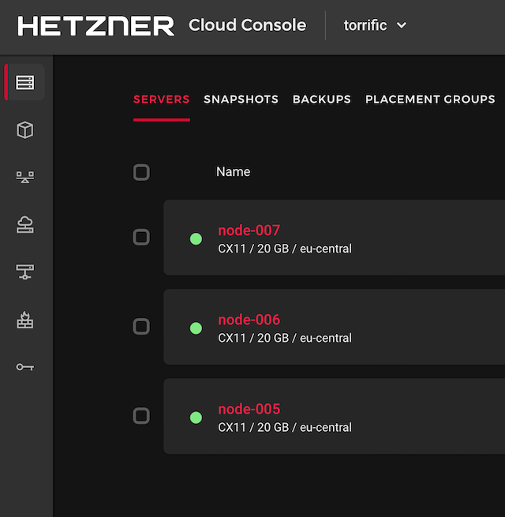The image size is (505, 517).
Task: Open the Backups tab
Action: point(321,99)
